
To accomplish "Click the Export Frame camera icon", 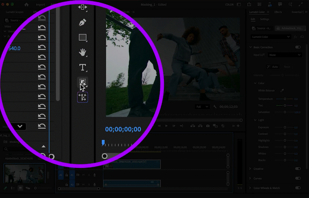I will (x=208, y=126).
